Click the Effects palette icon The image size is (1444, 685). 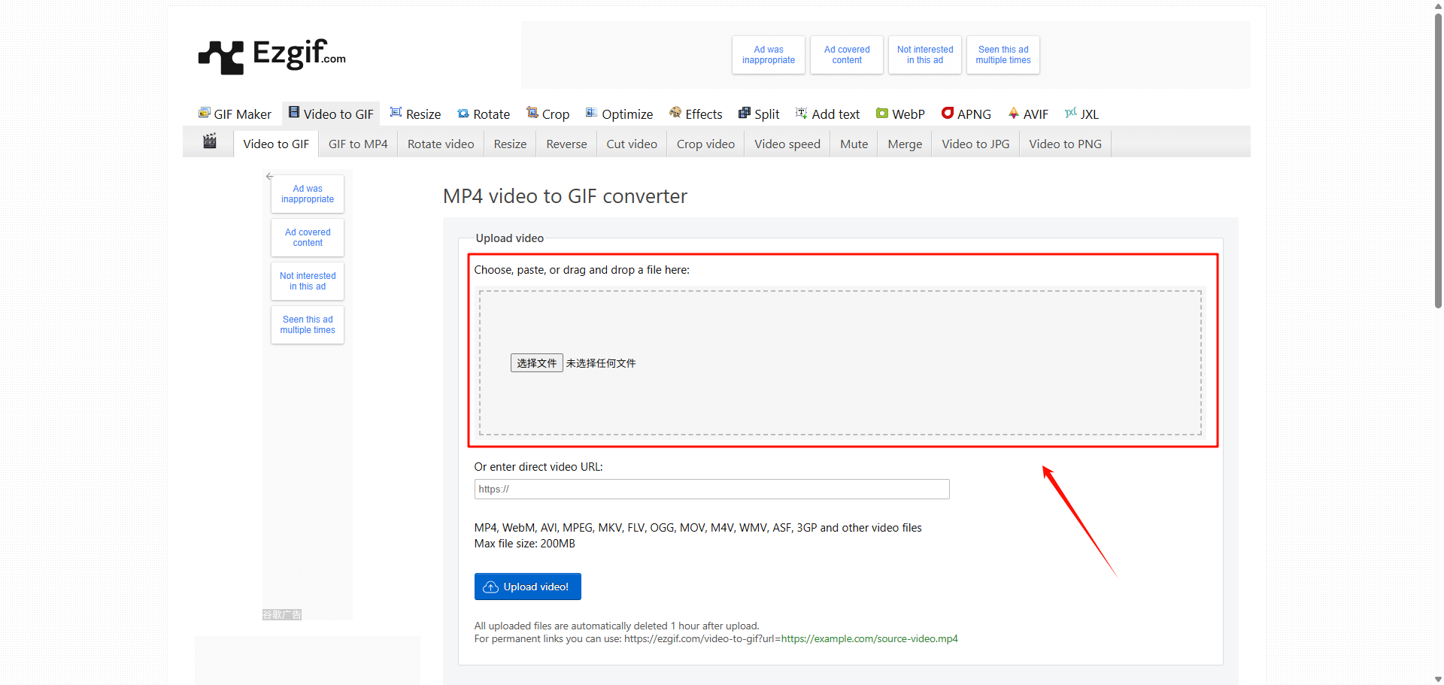(x=675, y=113)
